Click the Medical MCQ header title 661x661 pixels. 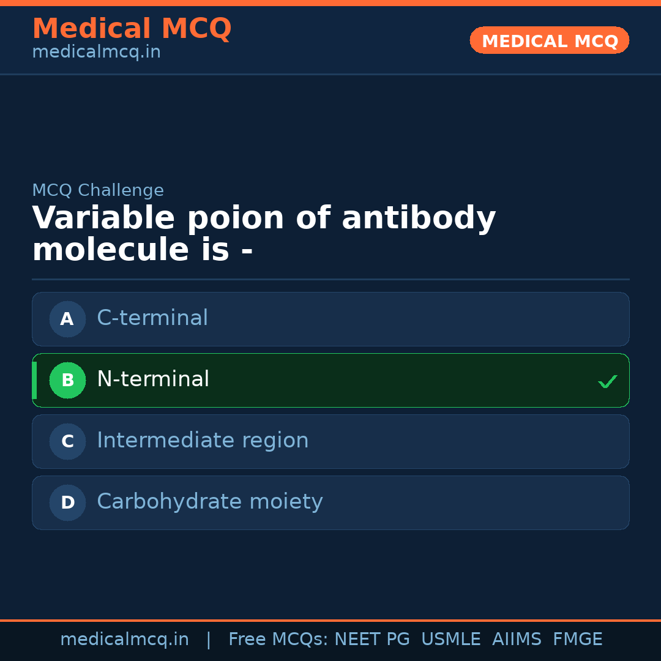coord(132,29)
